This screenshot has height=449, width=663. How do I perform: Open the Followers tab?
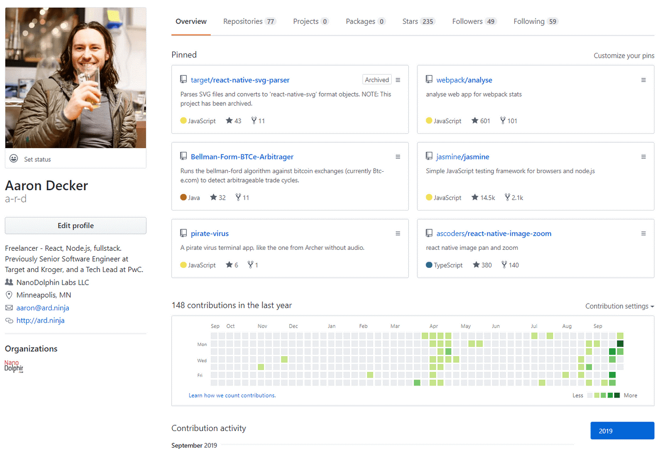click(468, 21)
